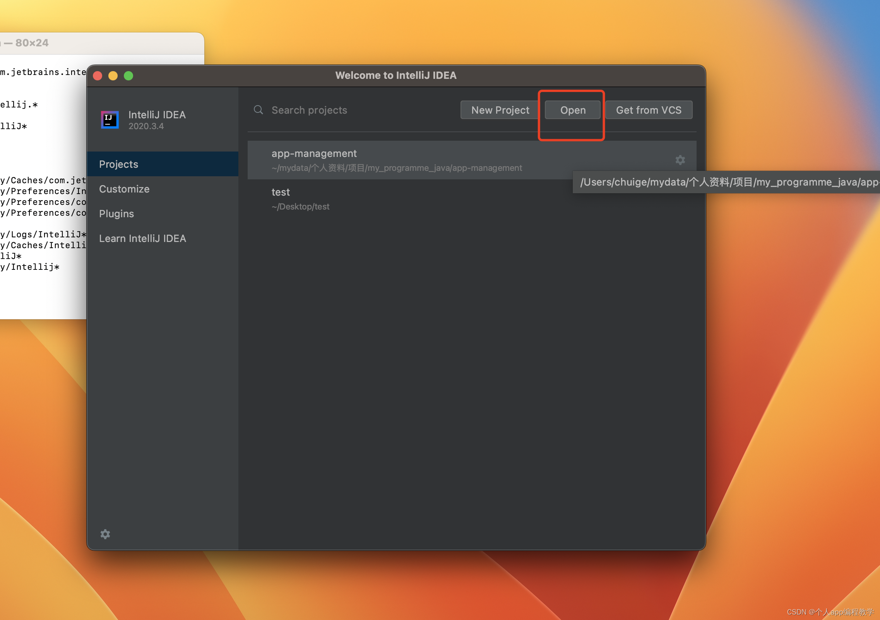
Task: Click the search magnifier icon
Action: pos(259,110)
